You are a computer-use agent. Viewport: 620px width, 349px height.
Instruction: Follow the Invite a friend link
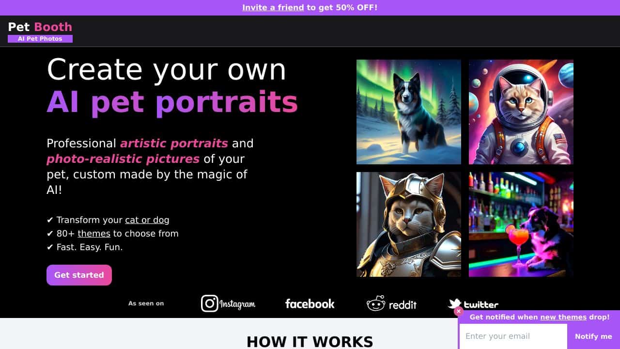click(273, 7)
